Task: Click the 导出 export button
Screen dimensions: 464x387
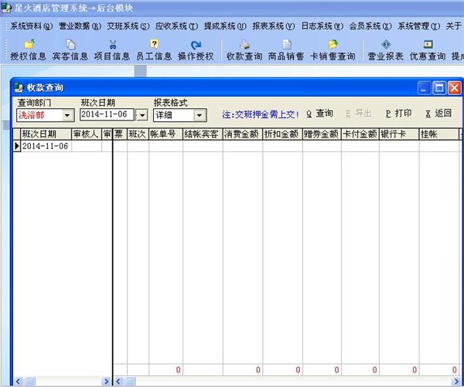Action: tap(359, 114)
